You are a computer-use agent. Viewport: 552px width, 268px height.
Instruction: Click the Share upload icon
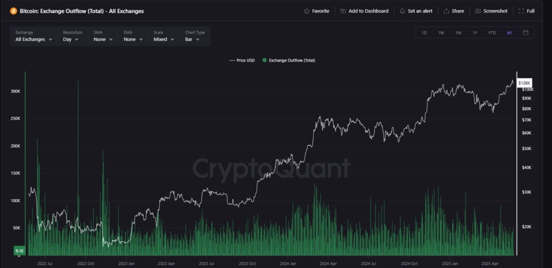(446, 11)
